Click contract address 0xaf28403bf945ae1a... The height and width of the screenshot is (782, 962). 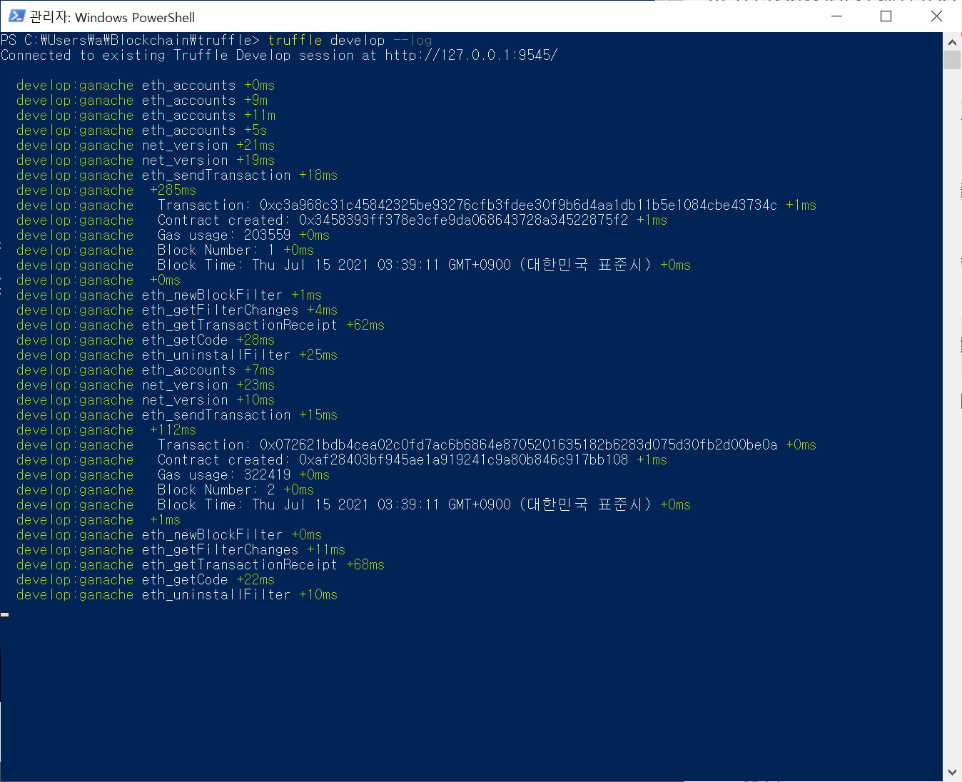coord(463,459)
